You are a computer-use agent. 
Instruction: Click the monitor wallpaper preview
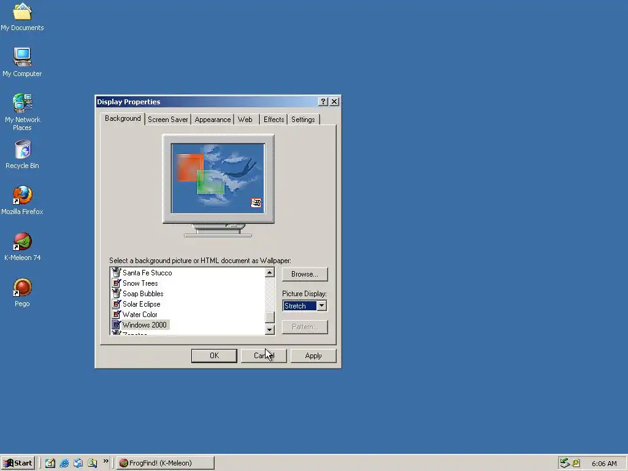click(x=218, y=178)
